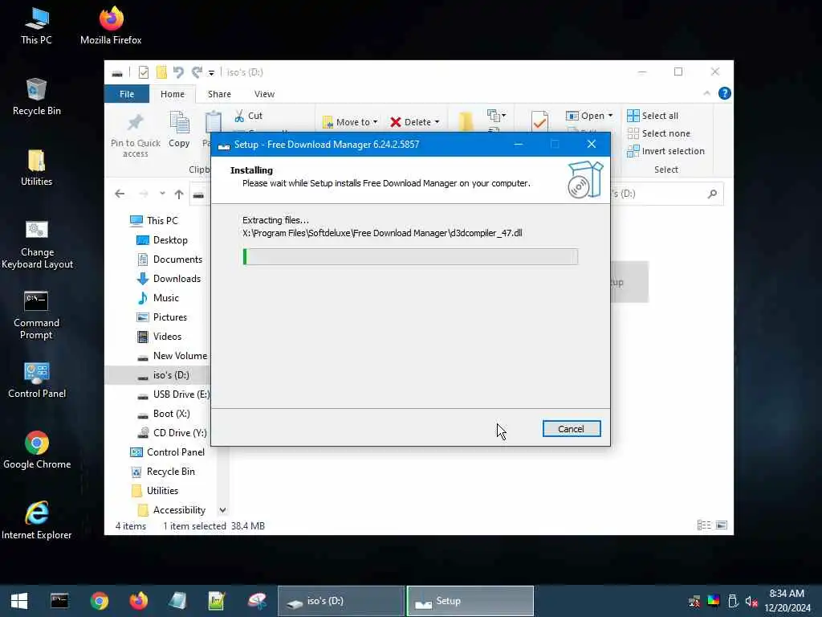Go up one folder level
The width and height of the screenshot is (822, 617).
coord(179,194)
